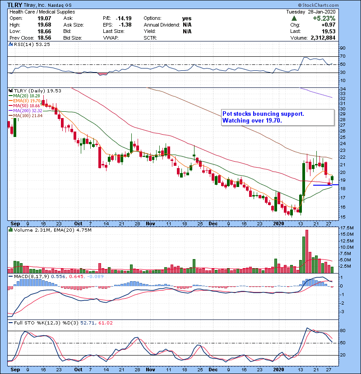Click the "TLRY (Daily) 19.53" chart title
Image resolution: width=361 pixels, height=374 pixels.
pos(37,91)
